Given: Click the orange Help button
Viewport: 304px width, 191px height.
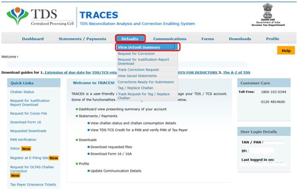Looking at the screenshot, I should pyautogui.click(x=286, y=51).
